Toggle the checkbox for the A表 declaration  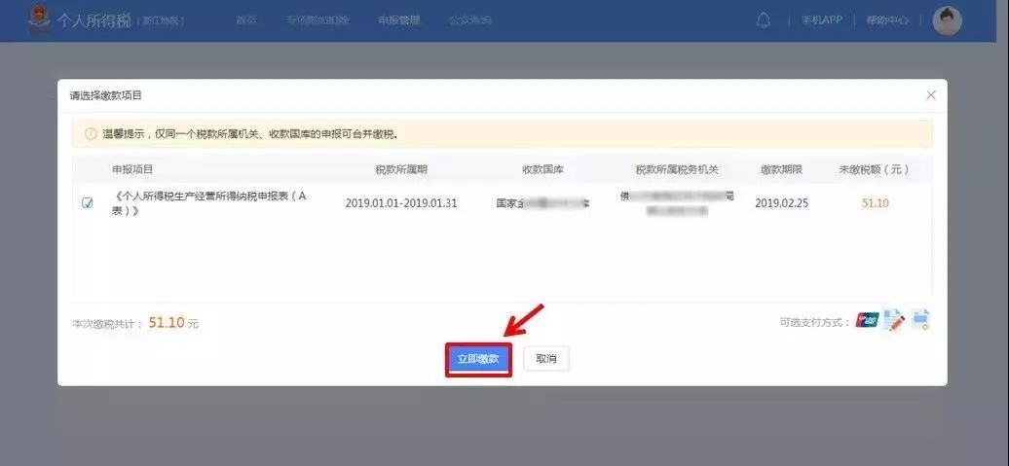click(88, 203)
